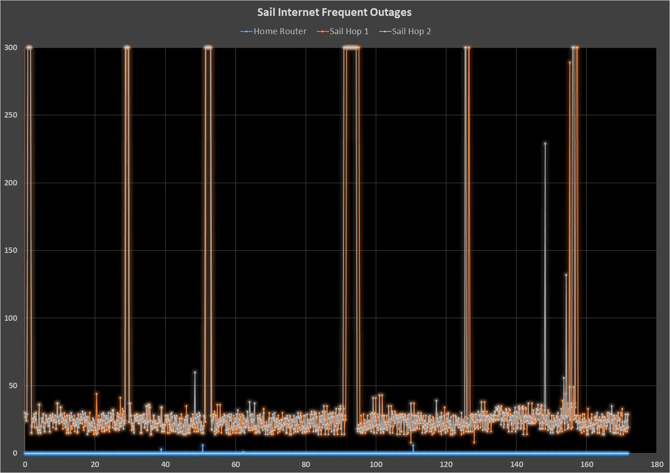
Task: Click the gray Sail Hop 2 legend marker
Action: (x=385, y=32)
